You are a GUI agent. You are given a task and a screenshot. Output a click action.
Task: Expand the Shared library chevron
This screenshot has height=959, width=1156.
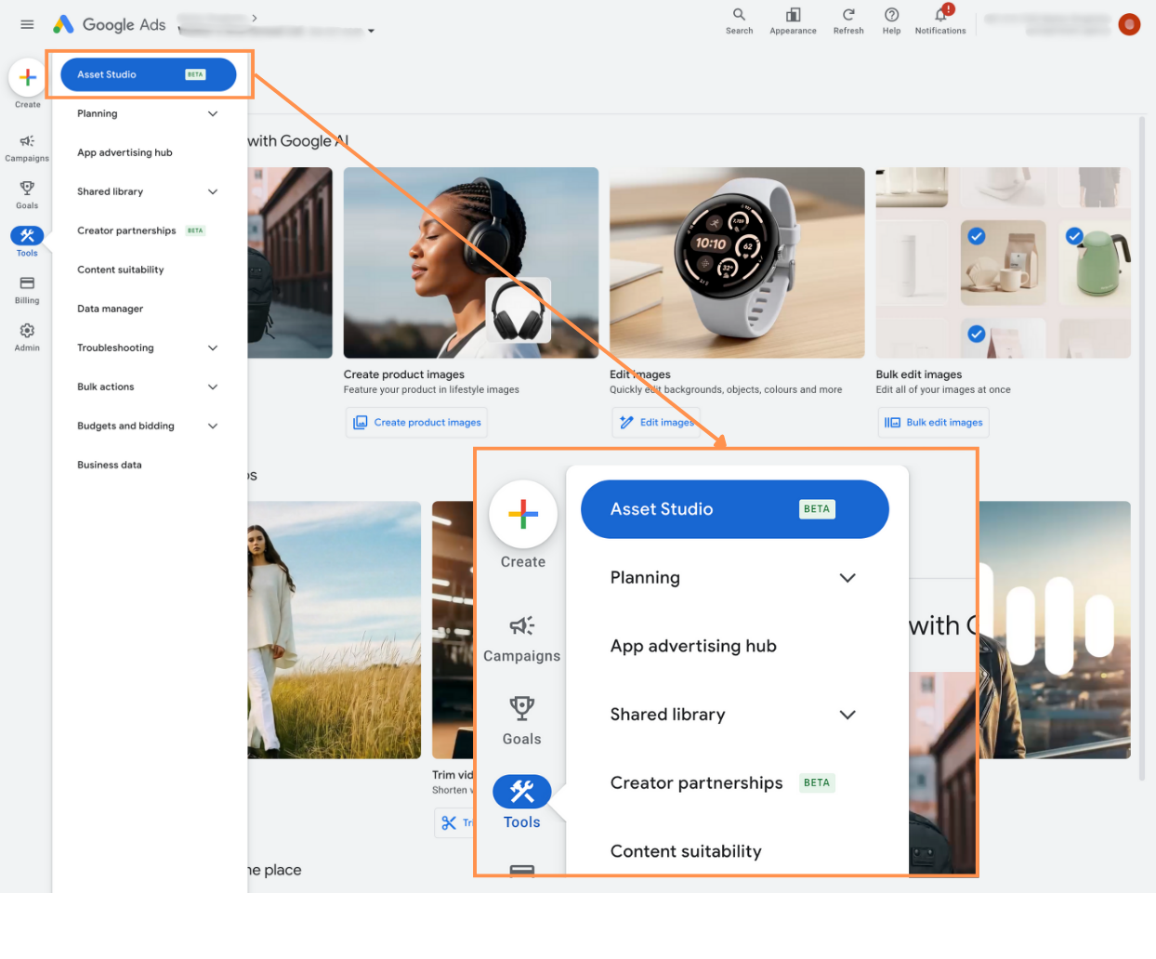click(x=213, y=191)
